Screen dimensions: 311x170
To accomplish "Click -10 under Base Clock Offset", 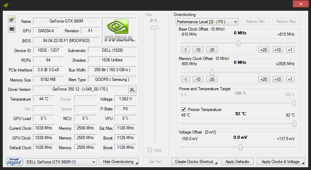I will pyautogui.click(x=198, y=50).
